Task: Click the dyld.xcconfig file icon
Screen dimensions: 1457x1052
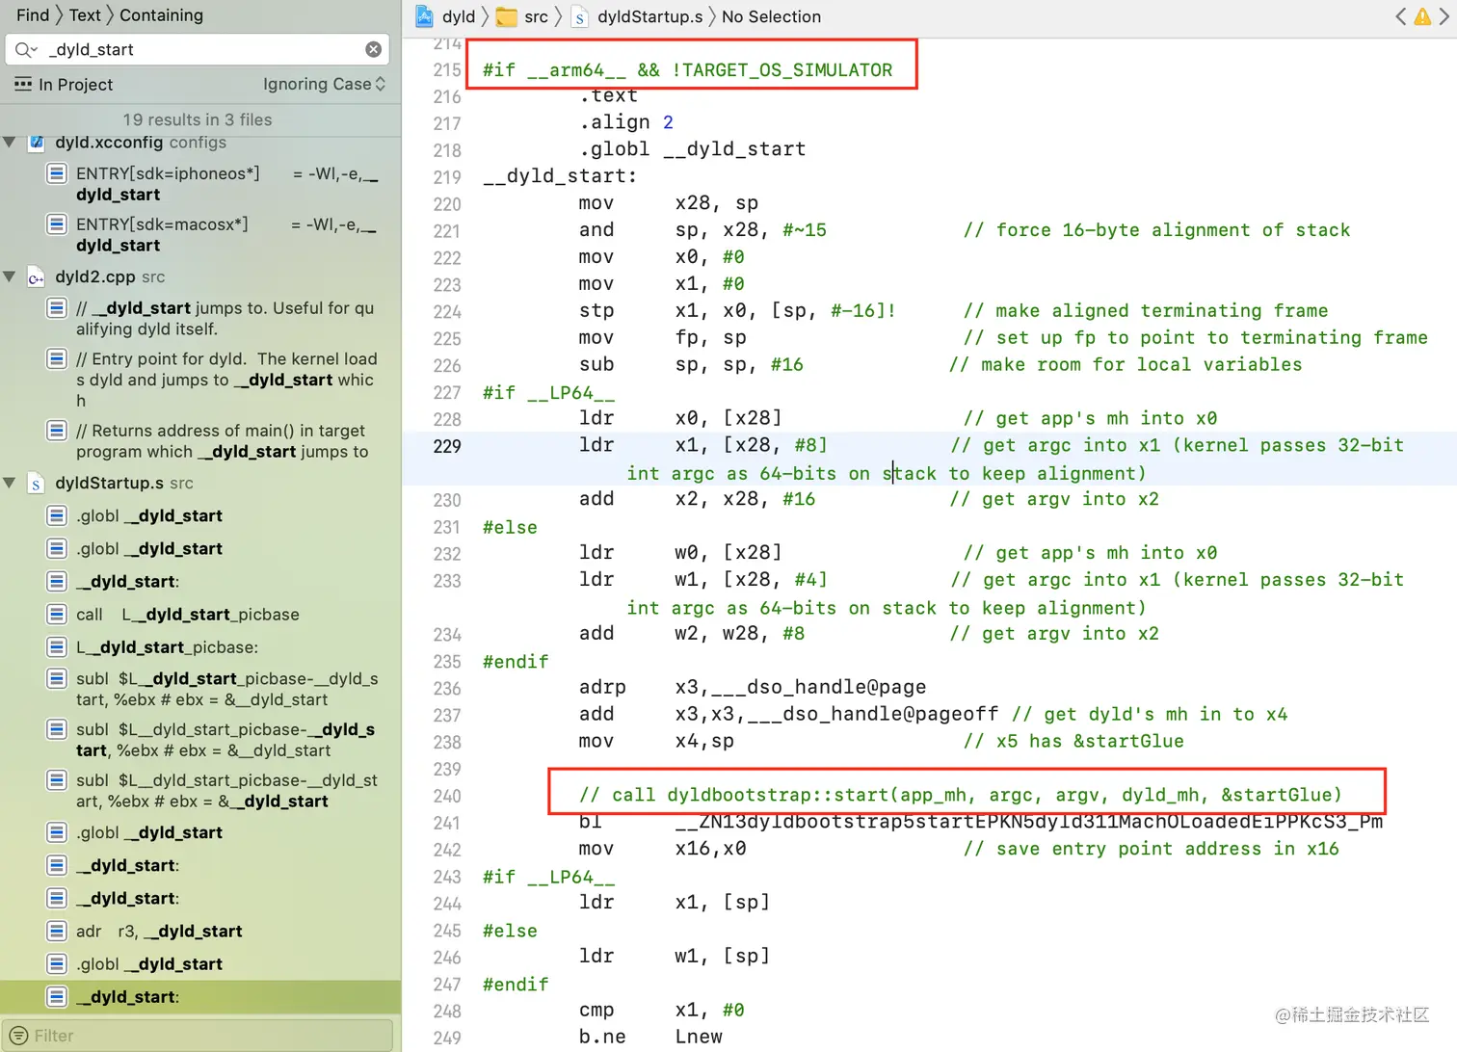Action: pos(36,143)
